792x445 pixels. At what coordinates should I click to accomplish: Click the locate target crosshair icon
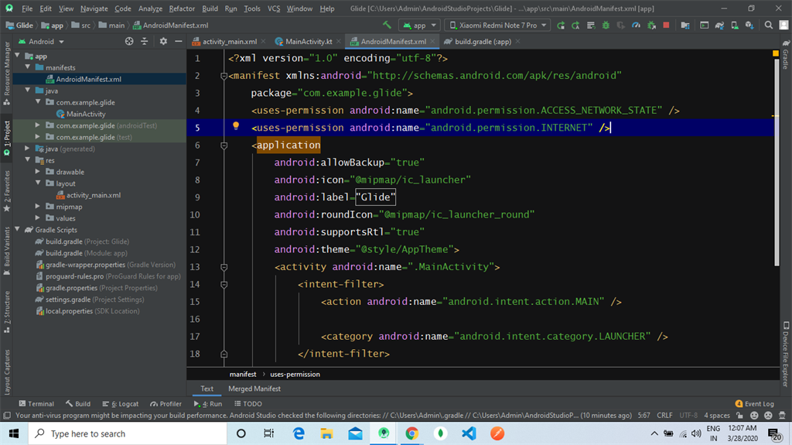pos(129,41)
